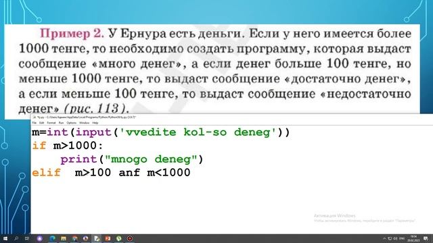Open the Edit menu in IDLE
Screen dimensions: 433x243
point(42,123)
